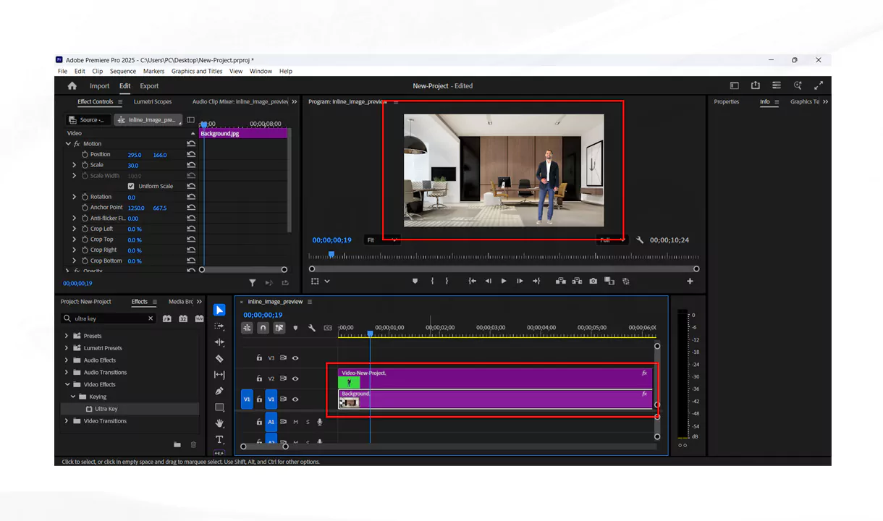This screenshot has width=883, height=521.
Task: Toggle track lock on V2
Action: coord(259,378)
